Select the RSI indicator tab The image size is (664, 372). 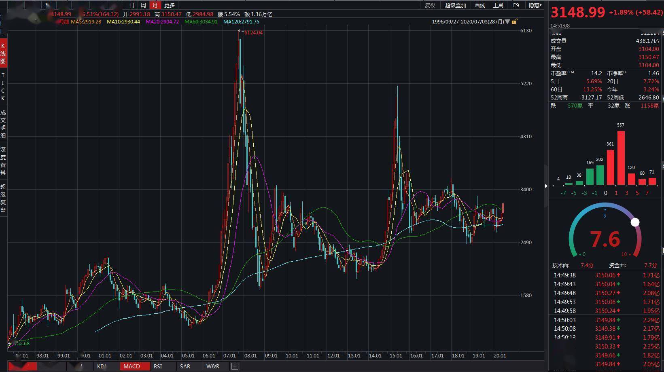tap(158, 366)
